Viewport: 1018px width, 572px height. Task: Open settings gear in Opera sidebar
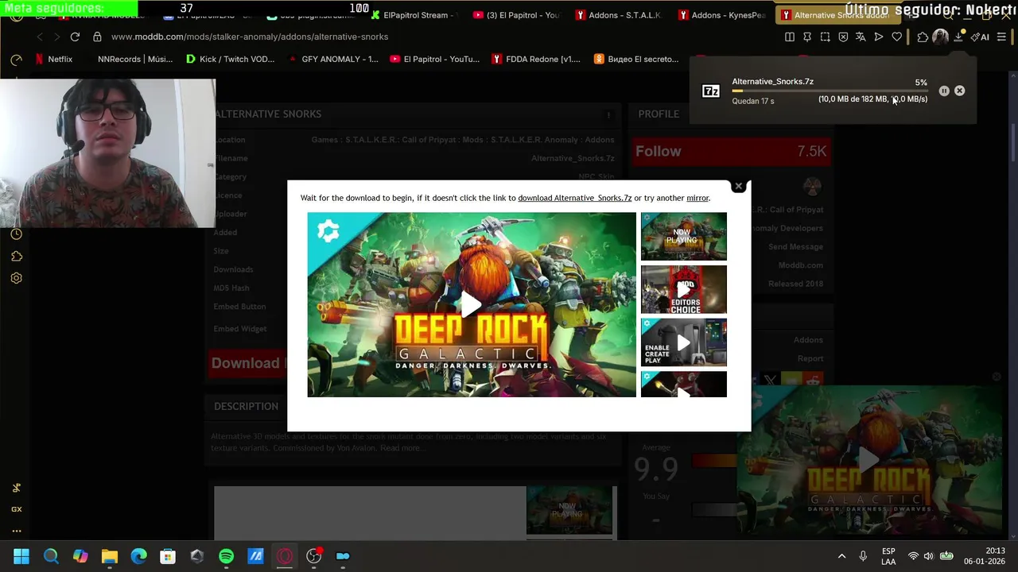click(x=16, y=278)
